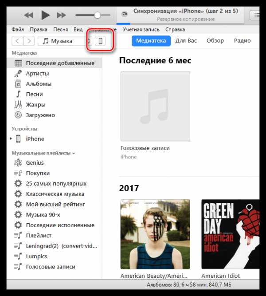
Task: Navigate back with the left arrow button
Action: (17, 41)
